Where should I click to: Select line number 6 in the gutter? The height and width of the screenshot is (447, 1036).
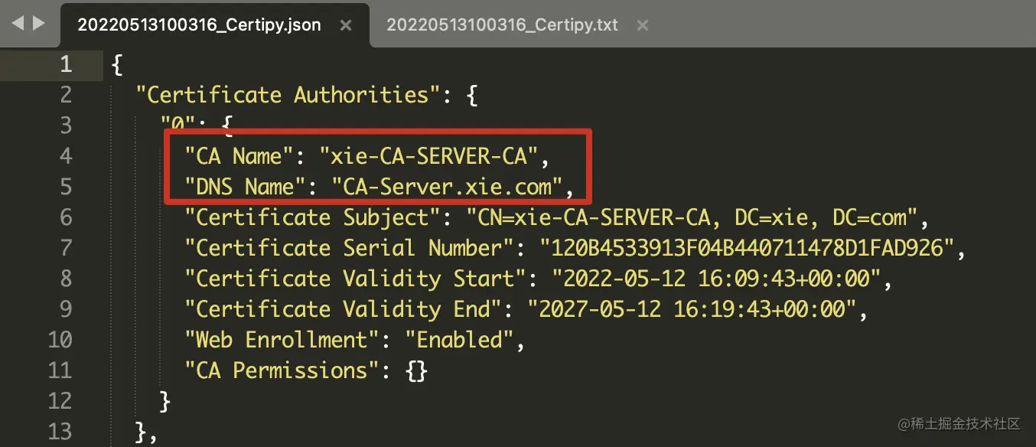click(x=66, y=217)
